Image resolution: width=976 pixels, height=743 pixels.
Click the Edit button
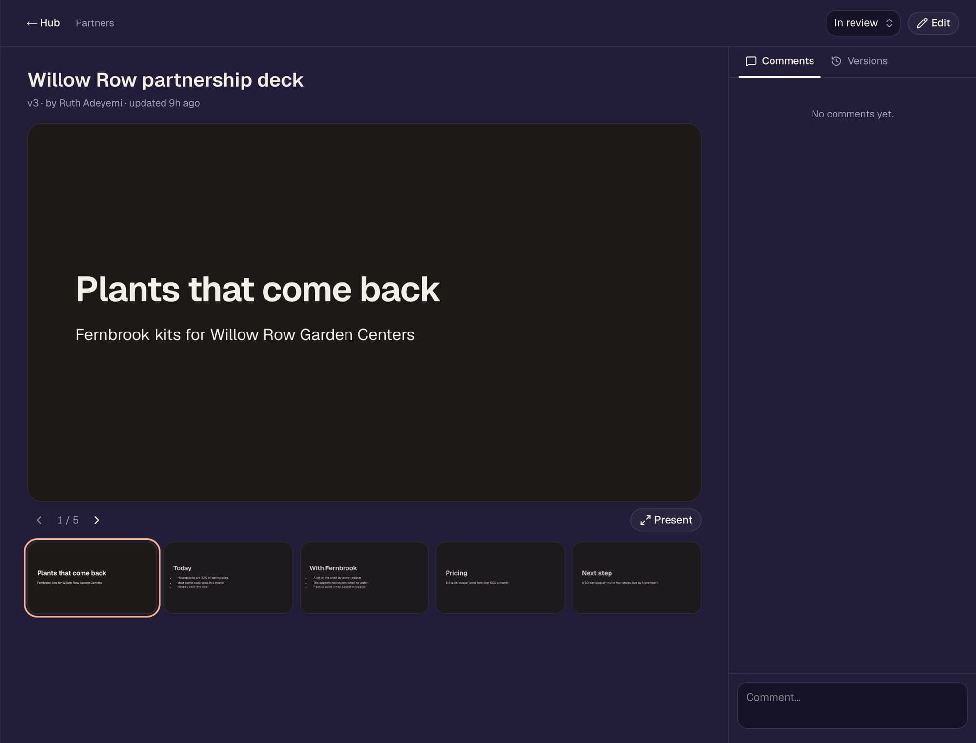(933, 23)
